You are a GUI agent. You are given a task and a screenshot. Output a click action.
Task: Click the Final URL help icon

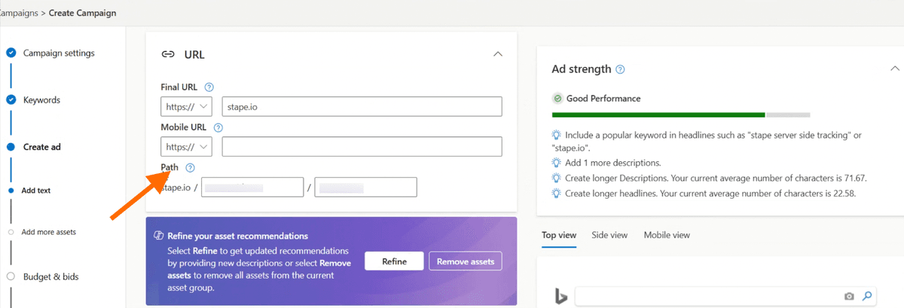[209, 87]
